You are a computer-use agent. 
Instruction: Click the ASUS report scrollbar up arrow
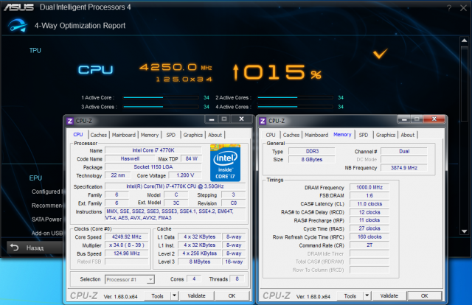coord(464,41)
